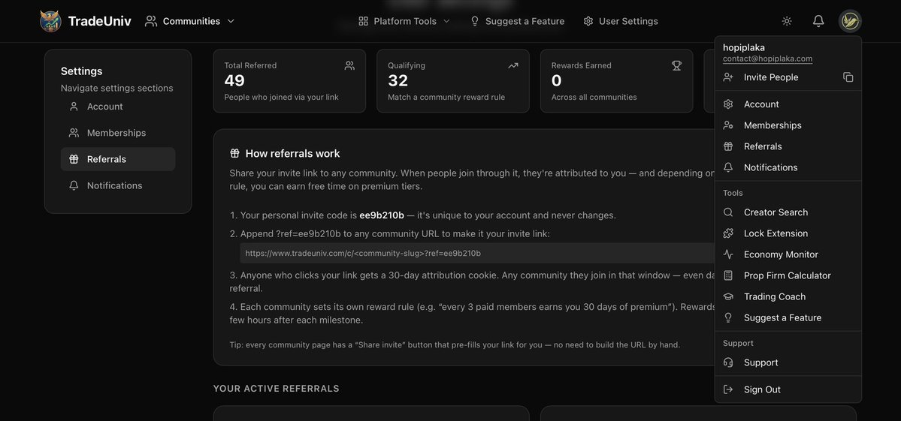This screenshot has height=421, width=901.
Task: Click the gift icon beside sidebar Referrals
Action: tap(74, 159)
